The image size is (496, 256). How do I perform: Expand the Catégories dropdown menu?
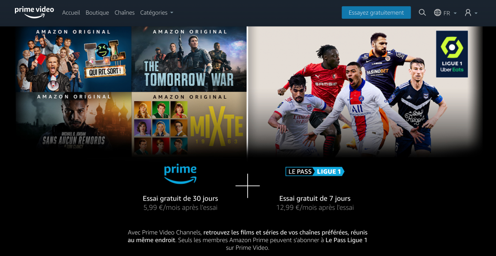point(157,12)
